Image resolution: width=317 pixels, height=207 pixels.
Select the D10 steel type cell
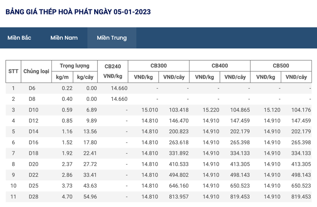[34, 110]
